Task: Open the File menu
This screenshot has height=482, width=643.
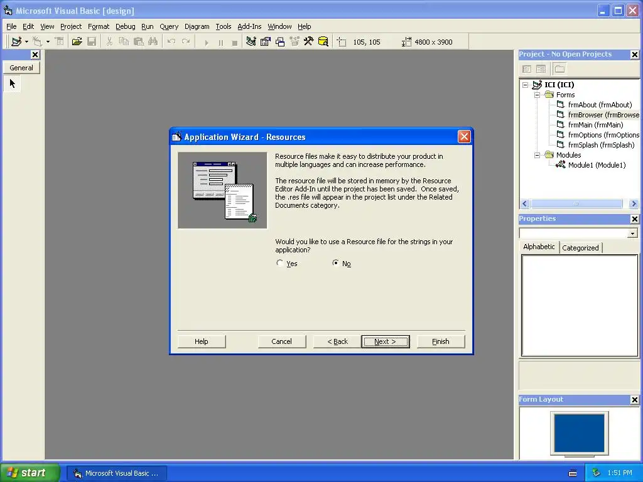Action: [x=11, y=26]
